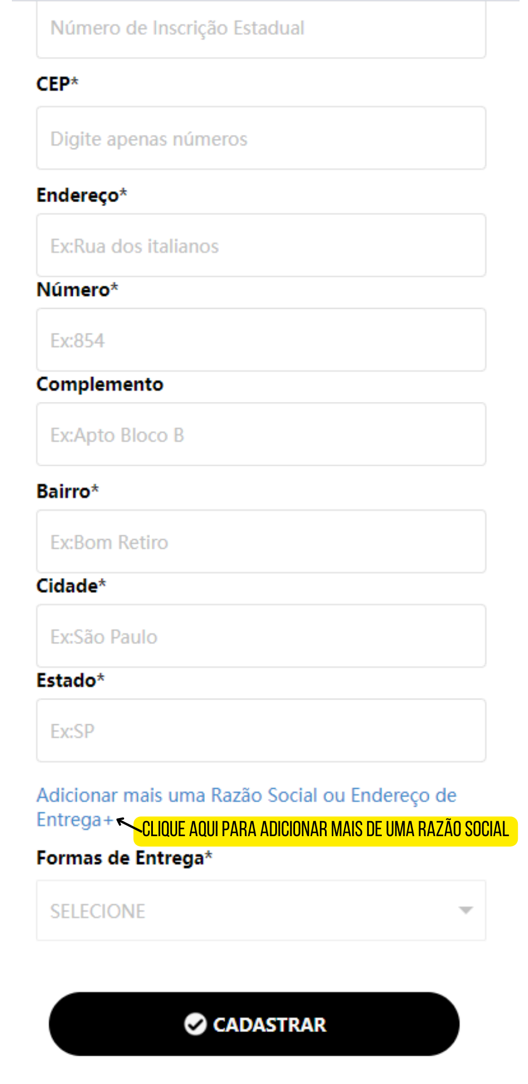Click the Cidade "Ex:São Paulo" field
Viewport: 528px width, 1084px height.
pos(261,636)
